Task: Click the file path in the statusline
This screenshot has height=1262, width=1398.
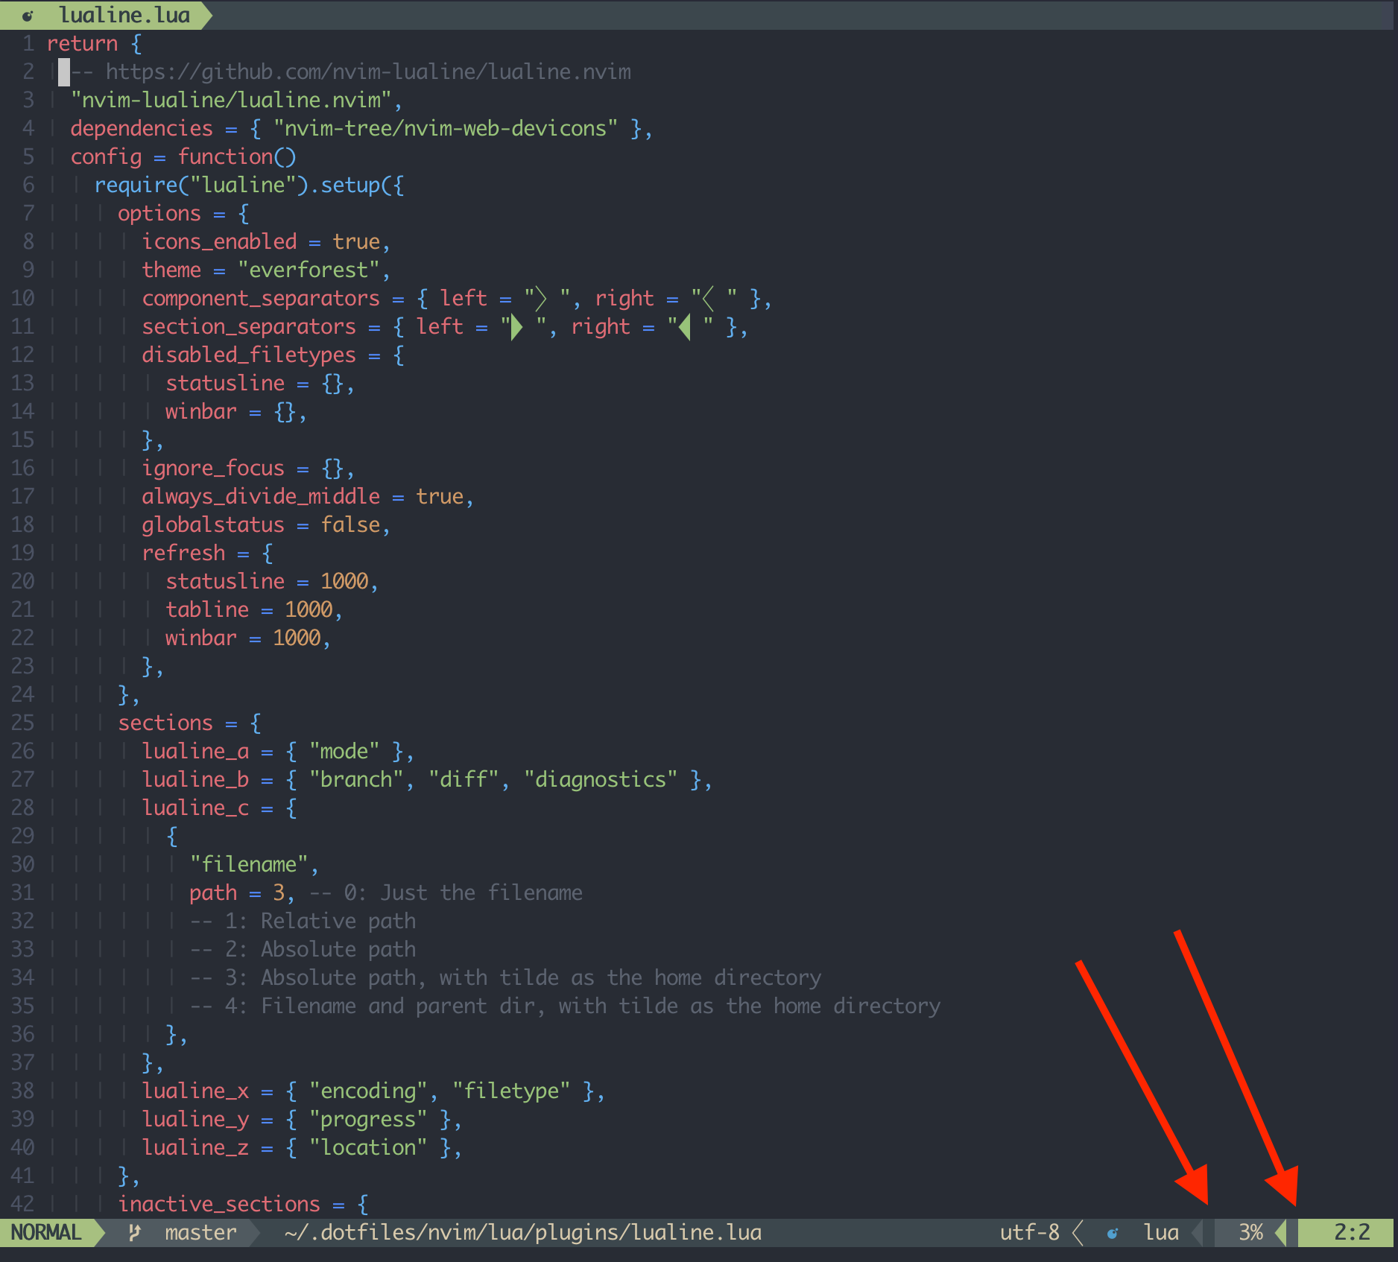Action: [x=522, y=1233]
